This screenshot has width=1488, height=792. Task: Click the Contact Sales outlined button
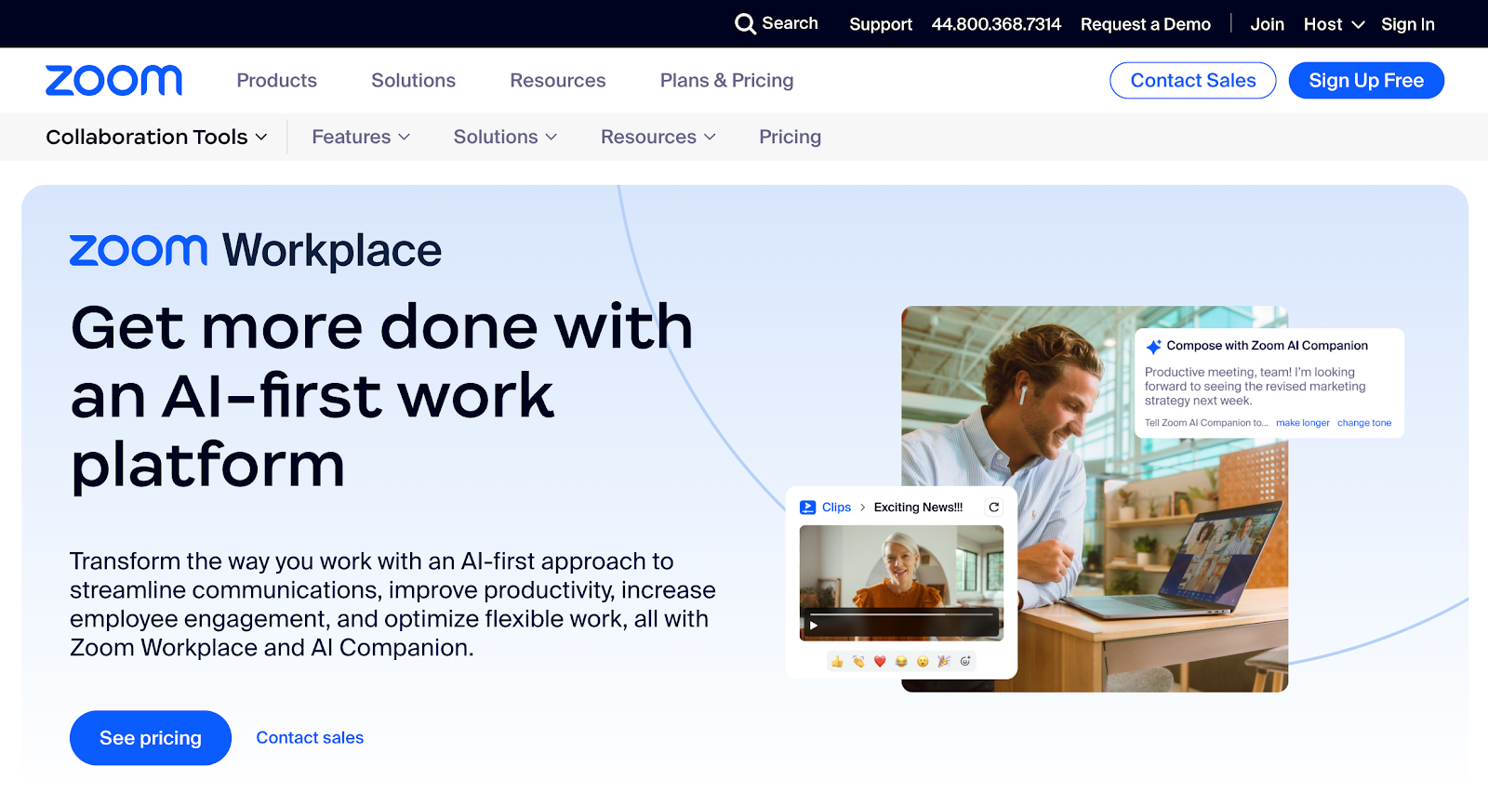pyautogui.click(x=1192, y=80)
